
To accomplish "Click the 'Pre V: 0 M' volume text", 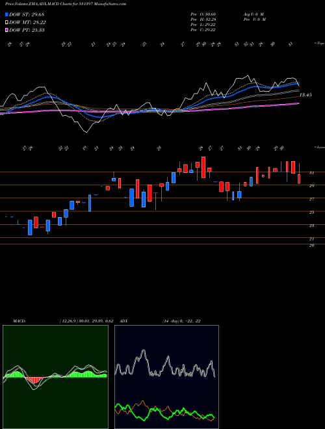I will 254,19.
